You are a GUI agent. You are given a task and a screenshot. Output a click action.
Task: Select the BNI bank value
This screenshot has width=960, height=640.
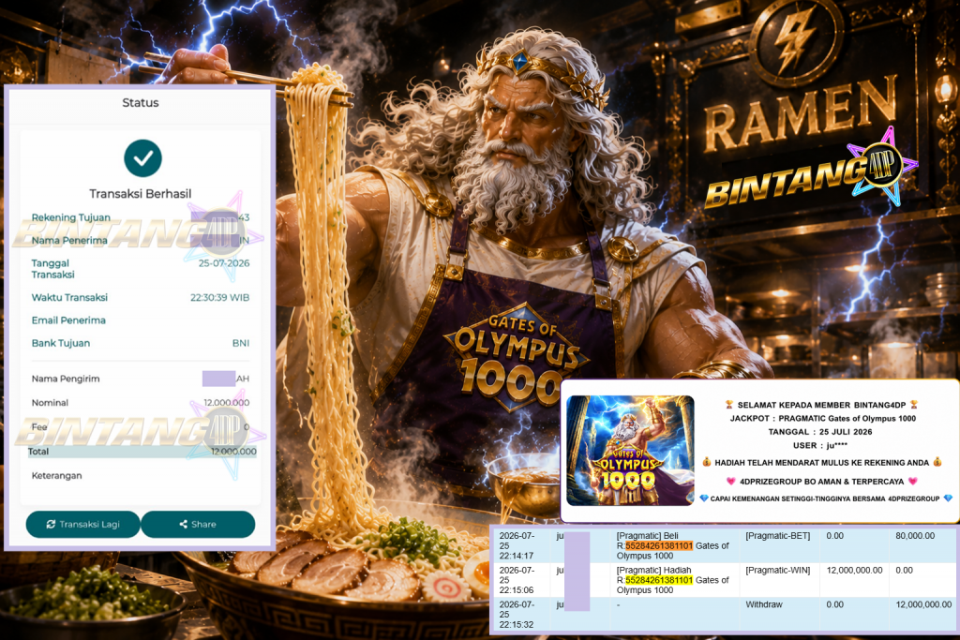[241, 343]
